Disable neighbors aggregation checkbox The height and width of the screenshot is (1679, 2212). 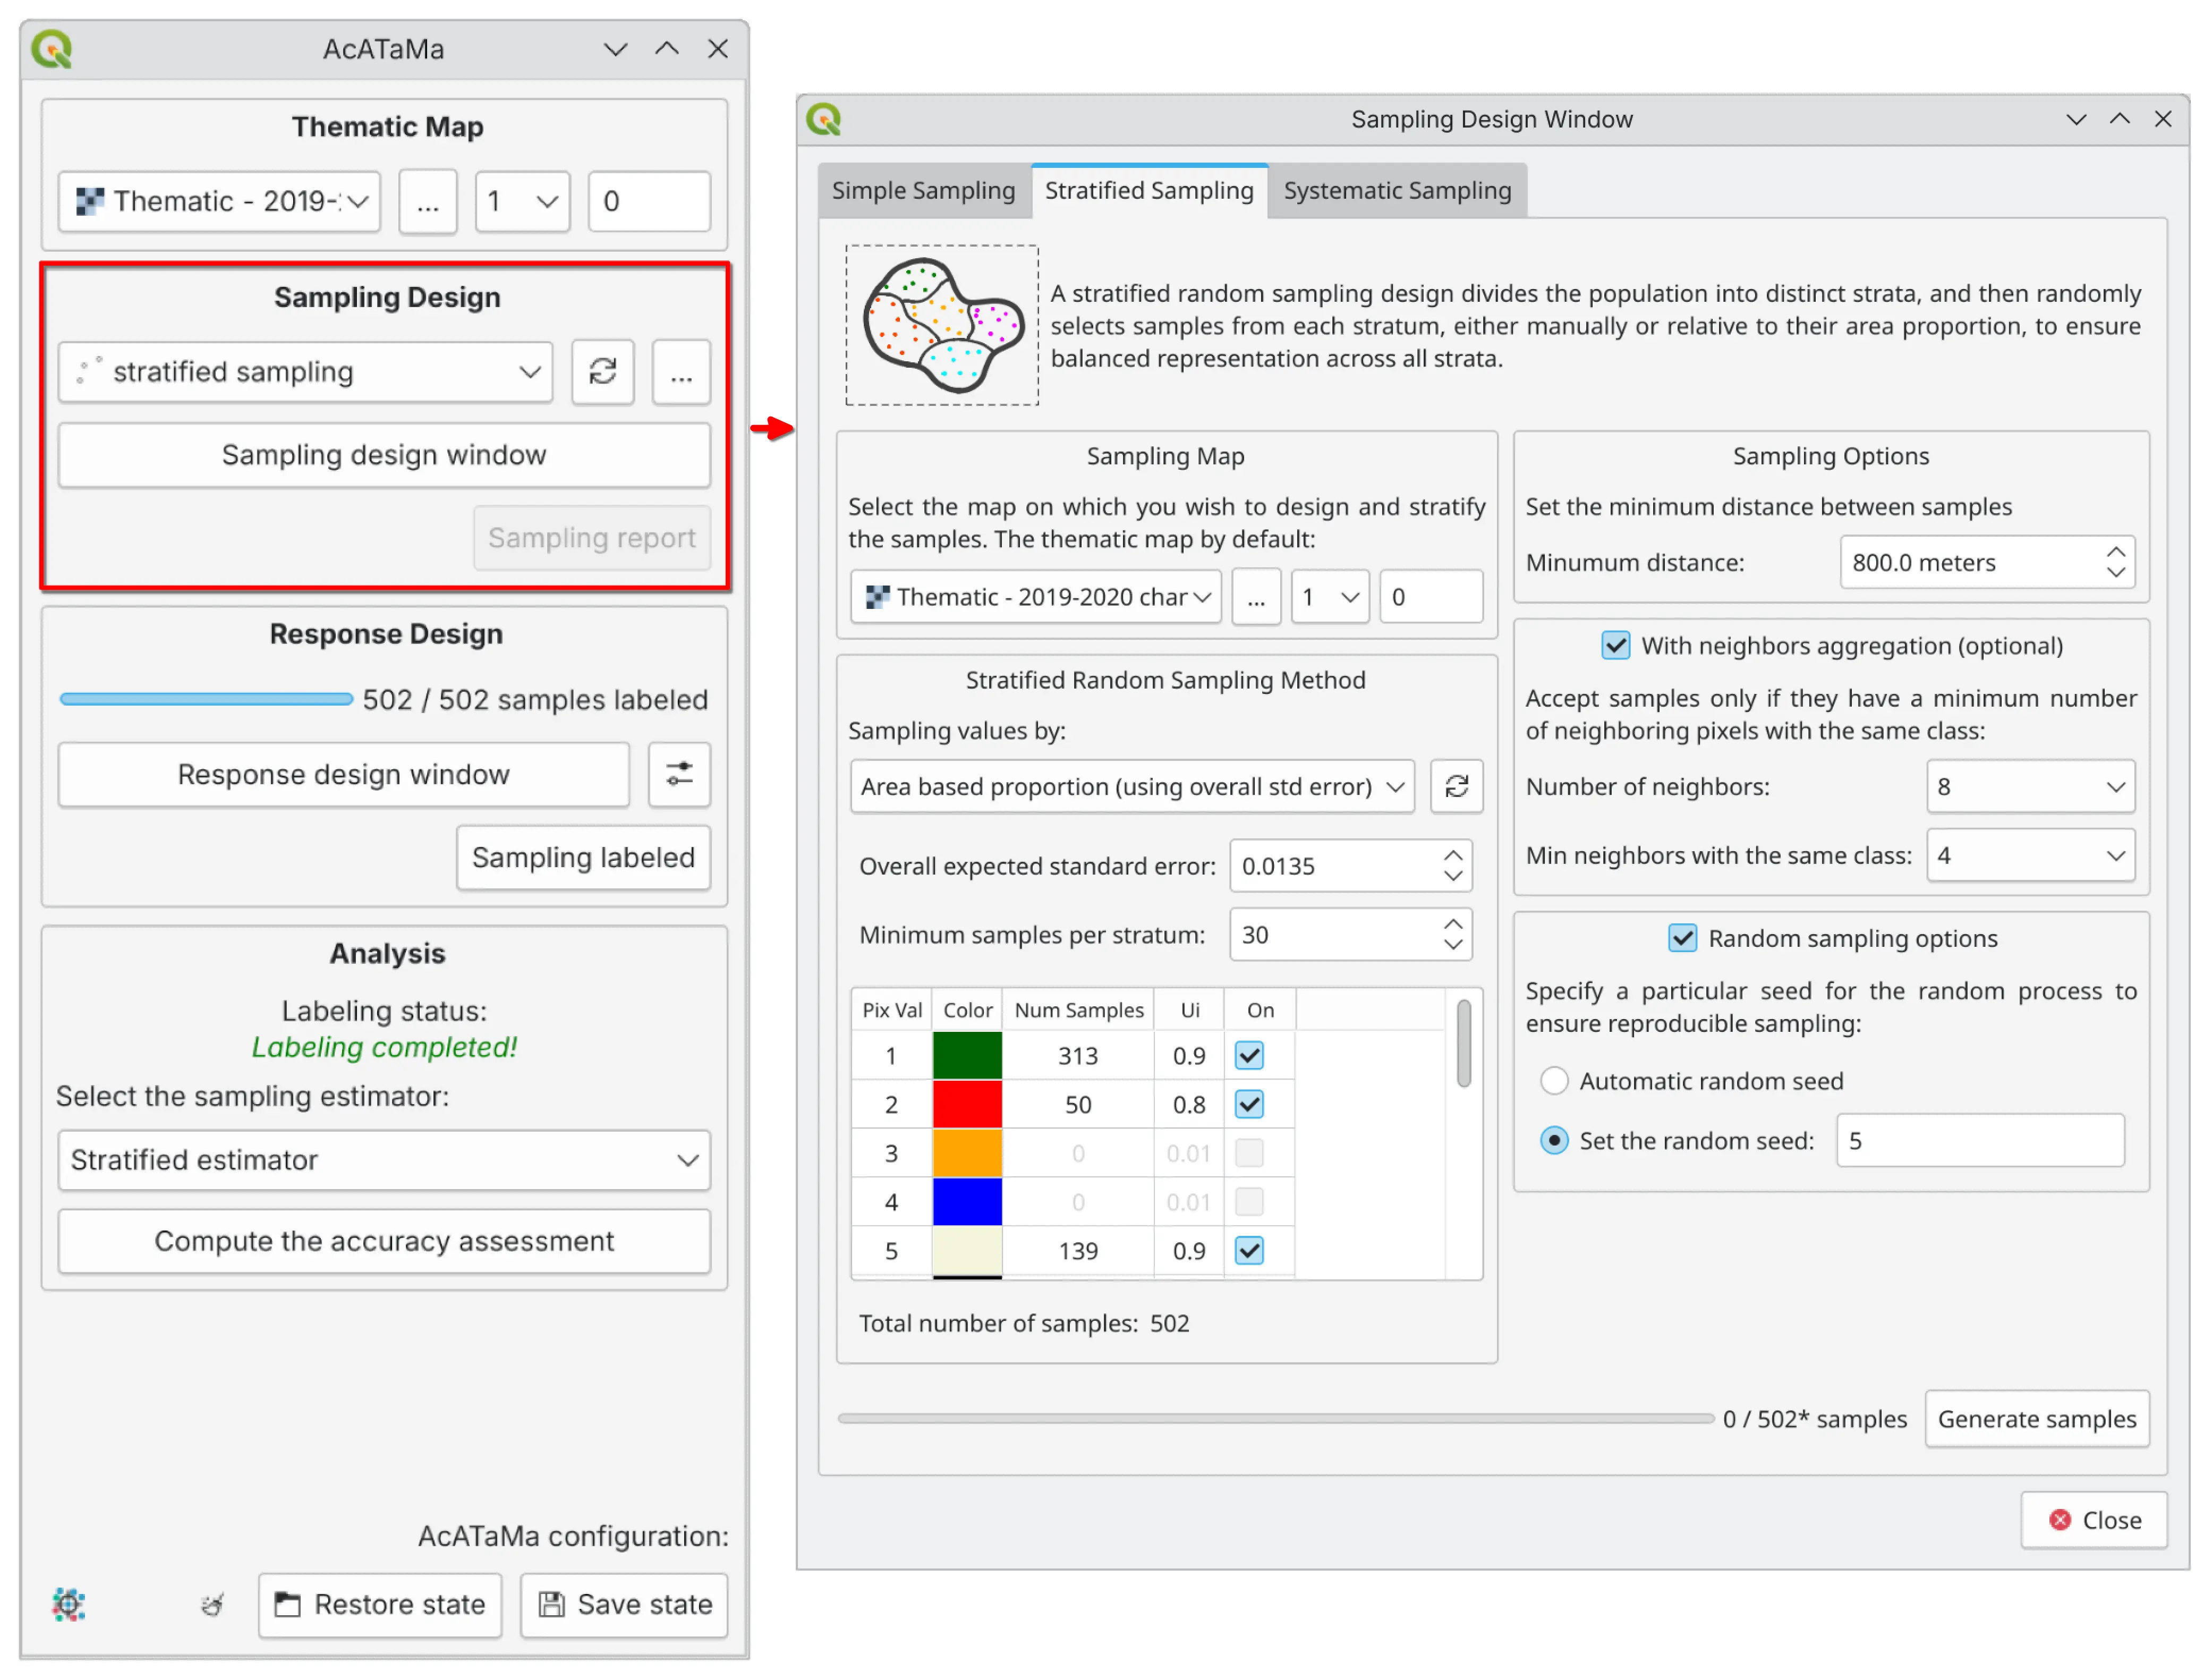click(1615, 646)
